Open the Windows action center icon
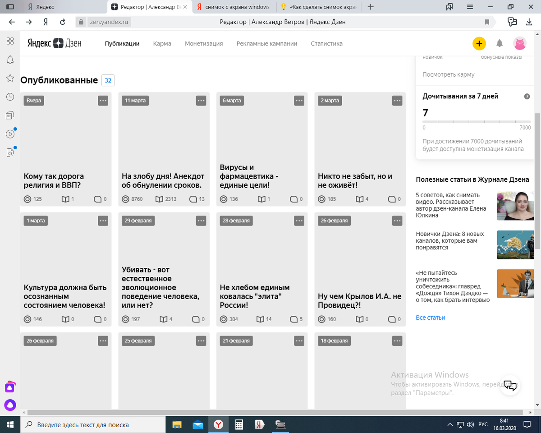Image resolution: width=541 pixels, height=433 pixels. click(x=527, y=424)
